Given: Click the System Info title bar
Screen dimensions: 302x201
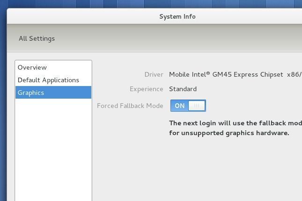Looking at the screenshot, I should pos(177,16).
